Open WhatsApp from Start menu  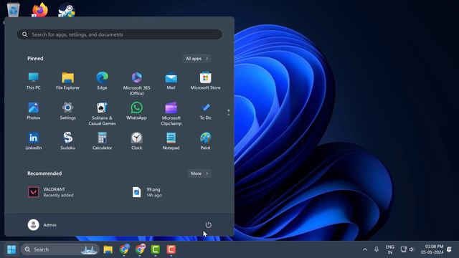click(136, 111)
